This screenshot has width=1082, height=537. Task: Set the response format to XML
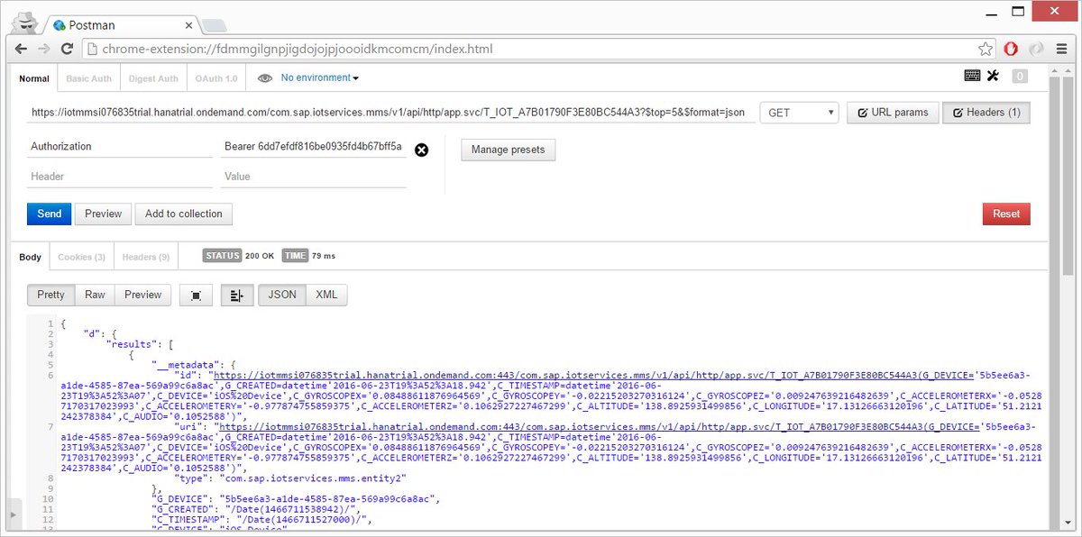click(327, 295)
